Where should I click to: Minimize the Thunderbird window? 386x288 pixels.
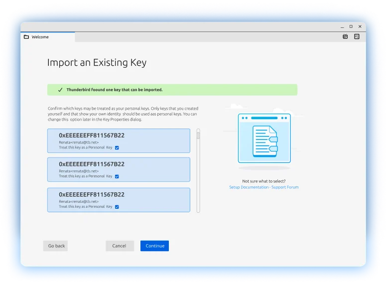click(x=342, y=26)
